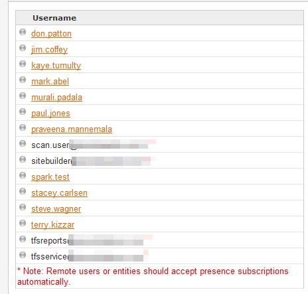Open the terry.kizzar user link

(x=52, y=225)
